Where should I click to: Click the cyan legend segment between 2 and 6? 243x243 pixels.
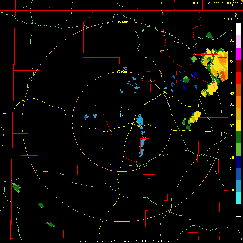tap(238, 198)
